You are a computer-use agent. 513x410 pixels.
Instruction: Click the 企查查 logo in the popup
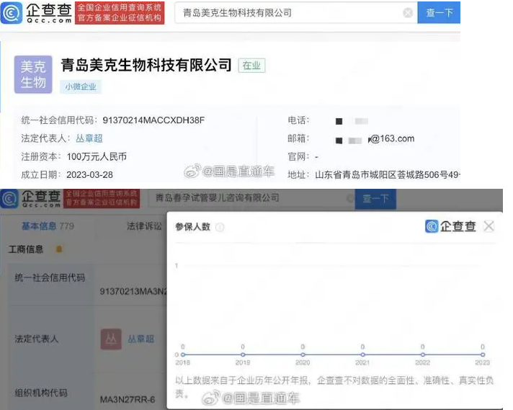[x=450, y=226]
